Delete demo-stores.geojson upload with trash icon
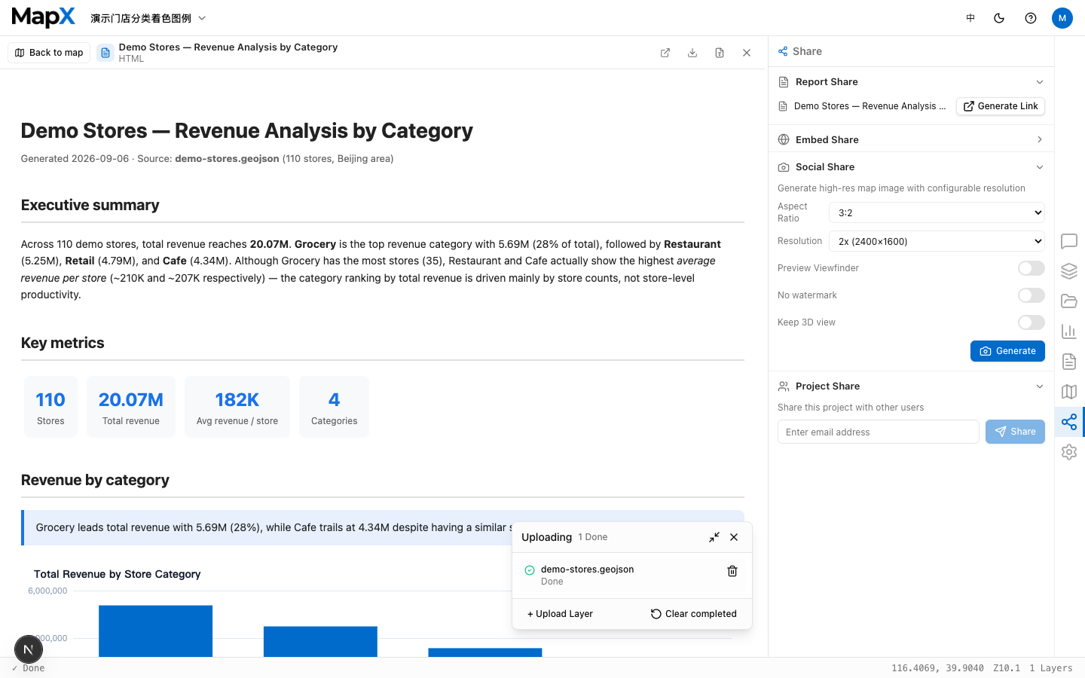Image resolution: width=1085 pixels, height=678 pixels. [x=732, y=571]
